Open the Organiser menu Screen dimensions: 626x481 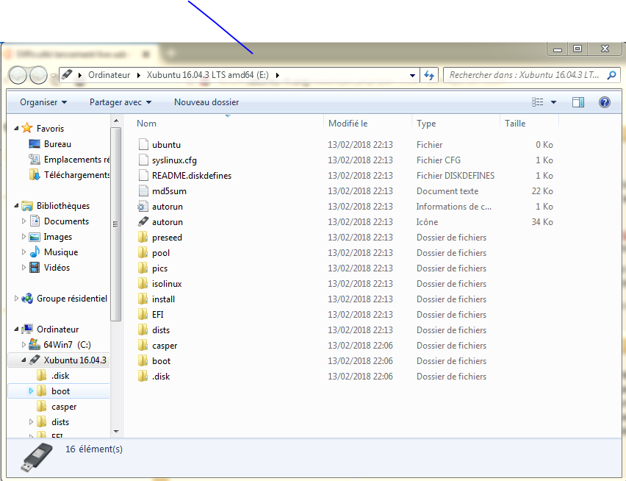click(x=43, y=102)
